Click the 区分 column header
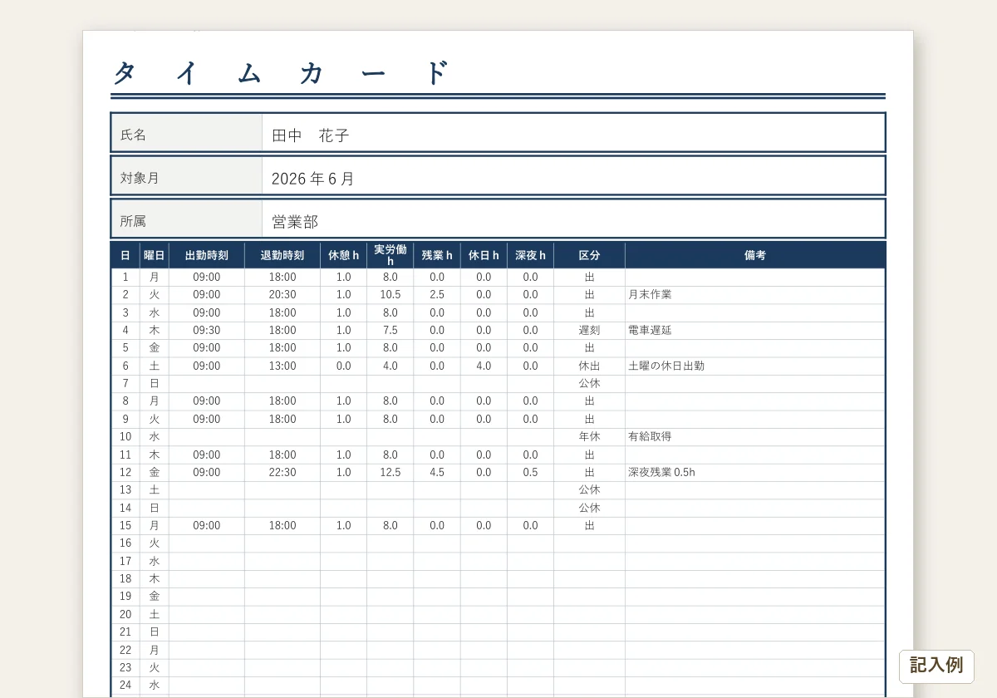The image size is (997, 698). (x=590, y=255)
